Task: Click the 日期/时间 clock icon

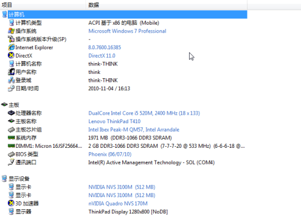Action: click(x=11, y=88)
